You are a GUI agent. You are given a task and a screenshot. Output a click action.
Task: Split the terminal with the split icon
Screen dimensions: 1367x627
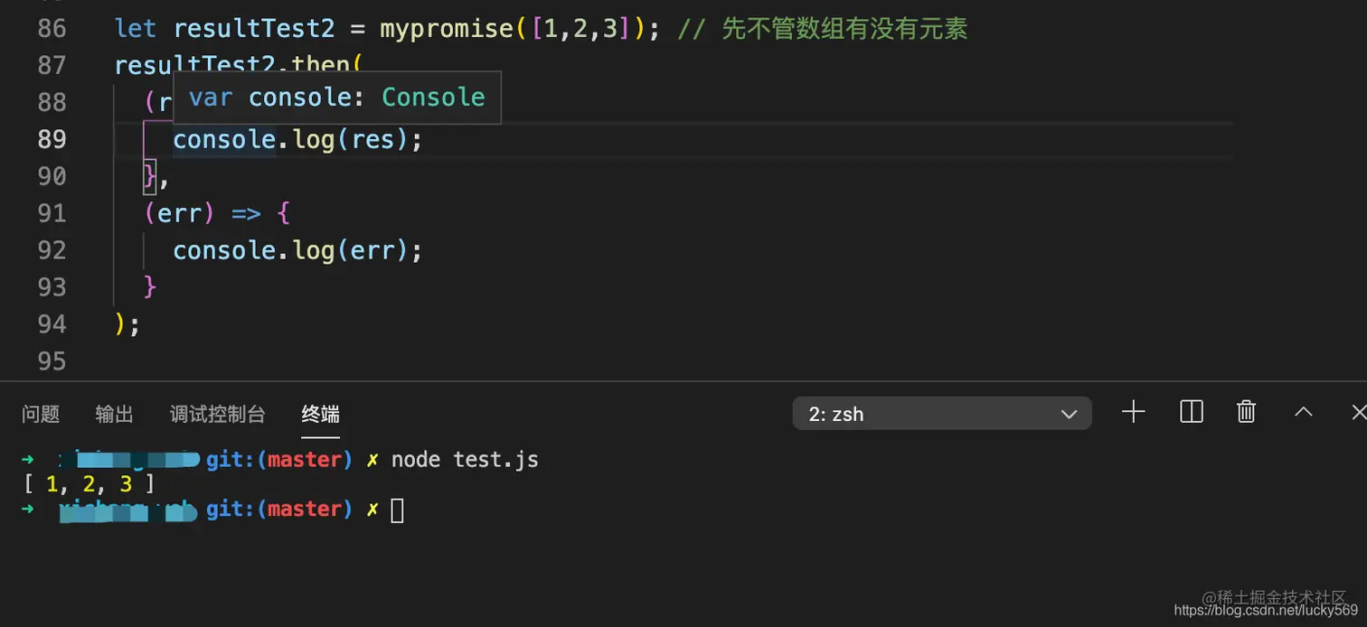1192,413
